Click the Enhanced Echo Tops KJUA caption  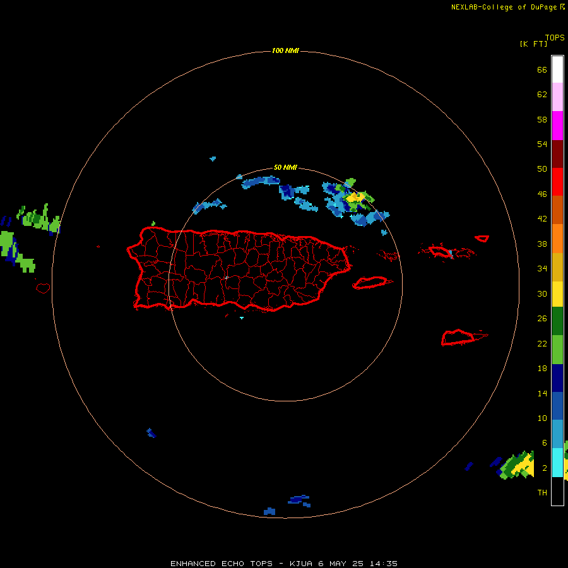[x=283, y=564]
